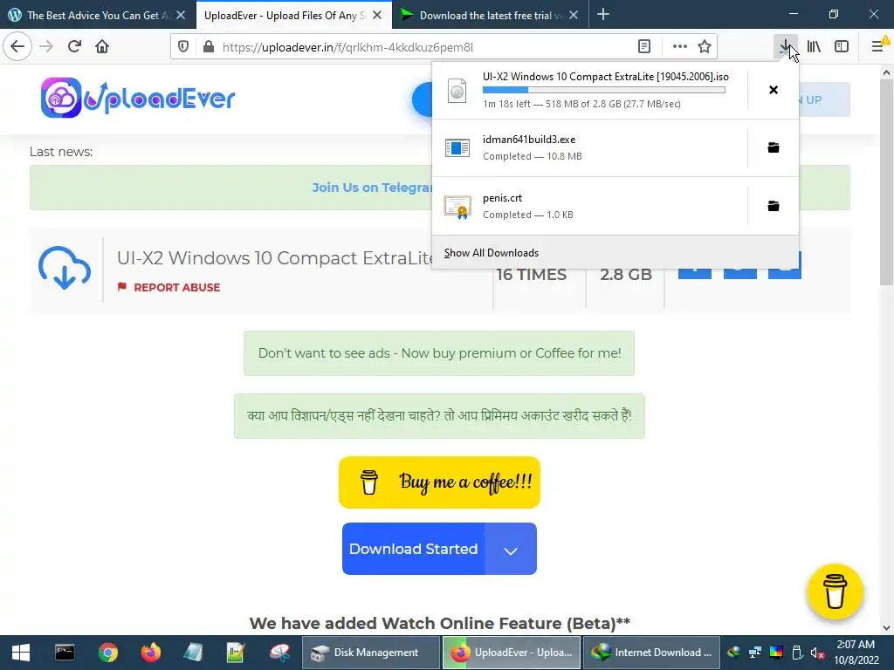
Task: Click the floating yellow coffee cup button
Action: (x=836, y=591)
